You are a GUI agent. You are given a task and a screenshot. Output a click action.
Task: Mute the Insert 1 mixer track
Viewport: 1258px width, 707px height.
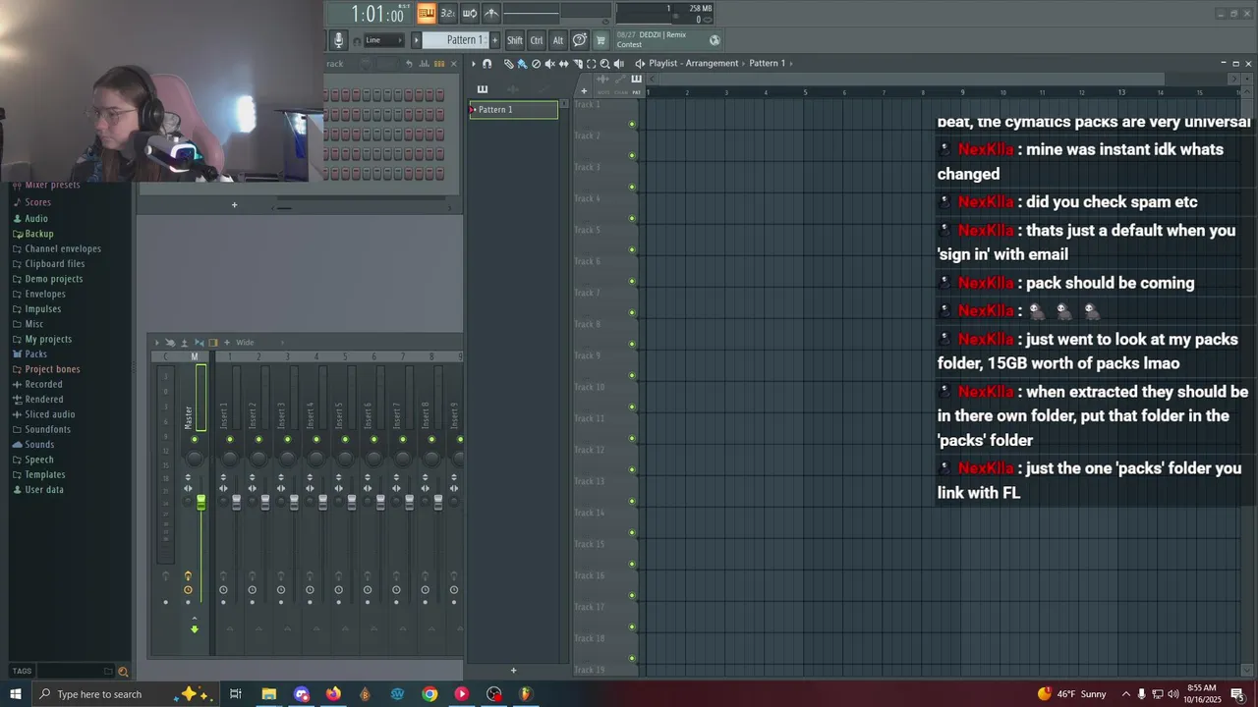point(230,439)
